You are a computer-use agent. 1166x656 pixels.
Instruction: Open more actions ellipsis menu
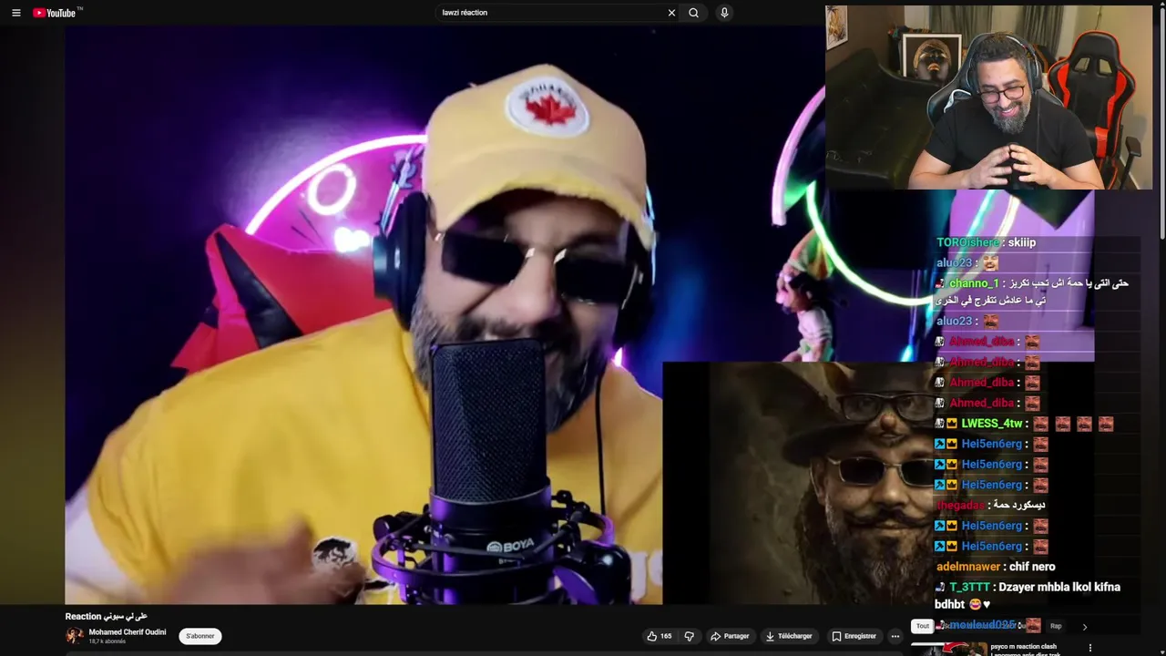pos(895,636)
